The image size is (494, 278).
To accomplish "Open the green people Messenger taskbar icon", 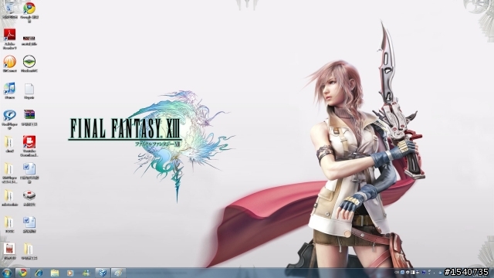I will [x=86, y=273].
